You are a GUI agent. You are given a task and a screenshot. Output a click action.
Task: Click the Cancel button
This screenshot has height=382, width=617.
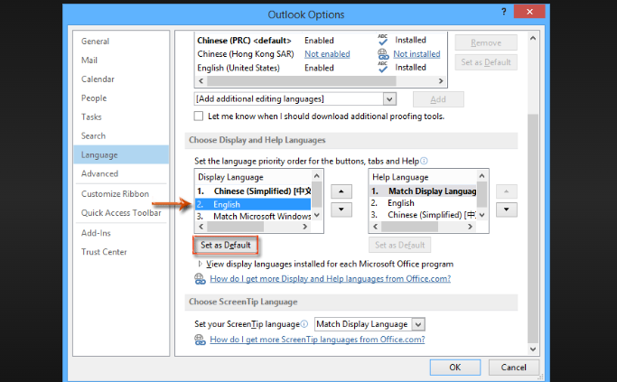tap(513, 368)
